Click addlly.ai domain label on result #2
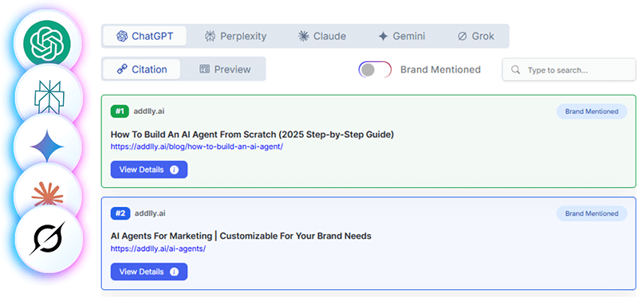Screen dimensions: 638x297 [150, 213]
